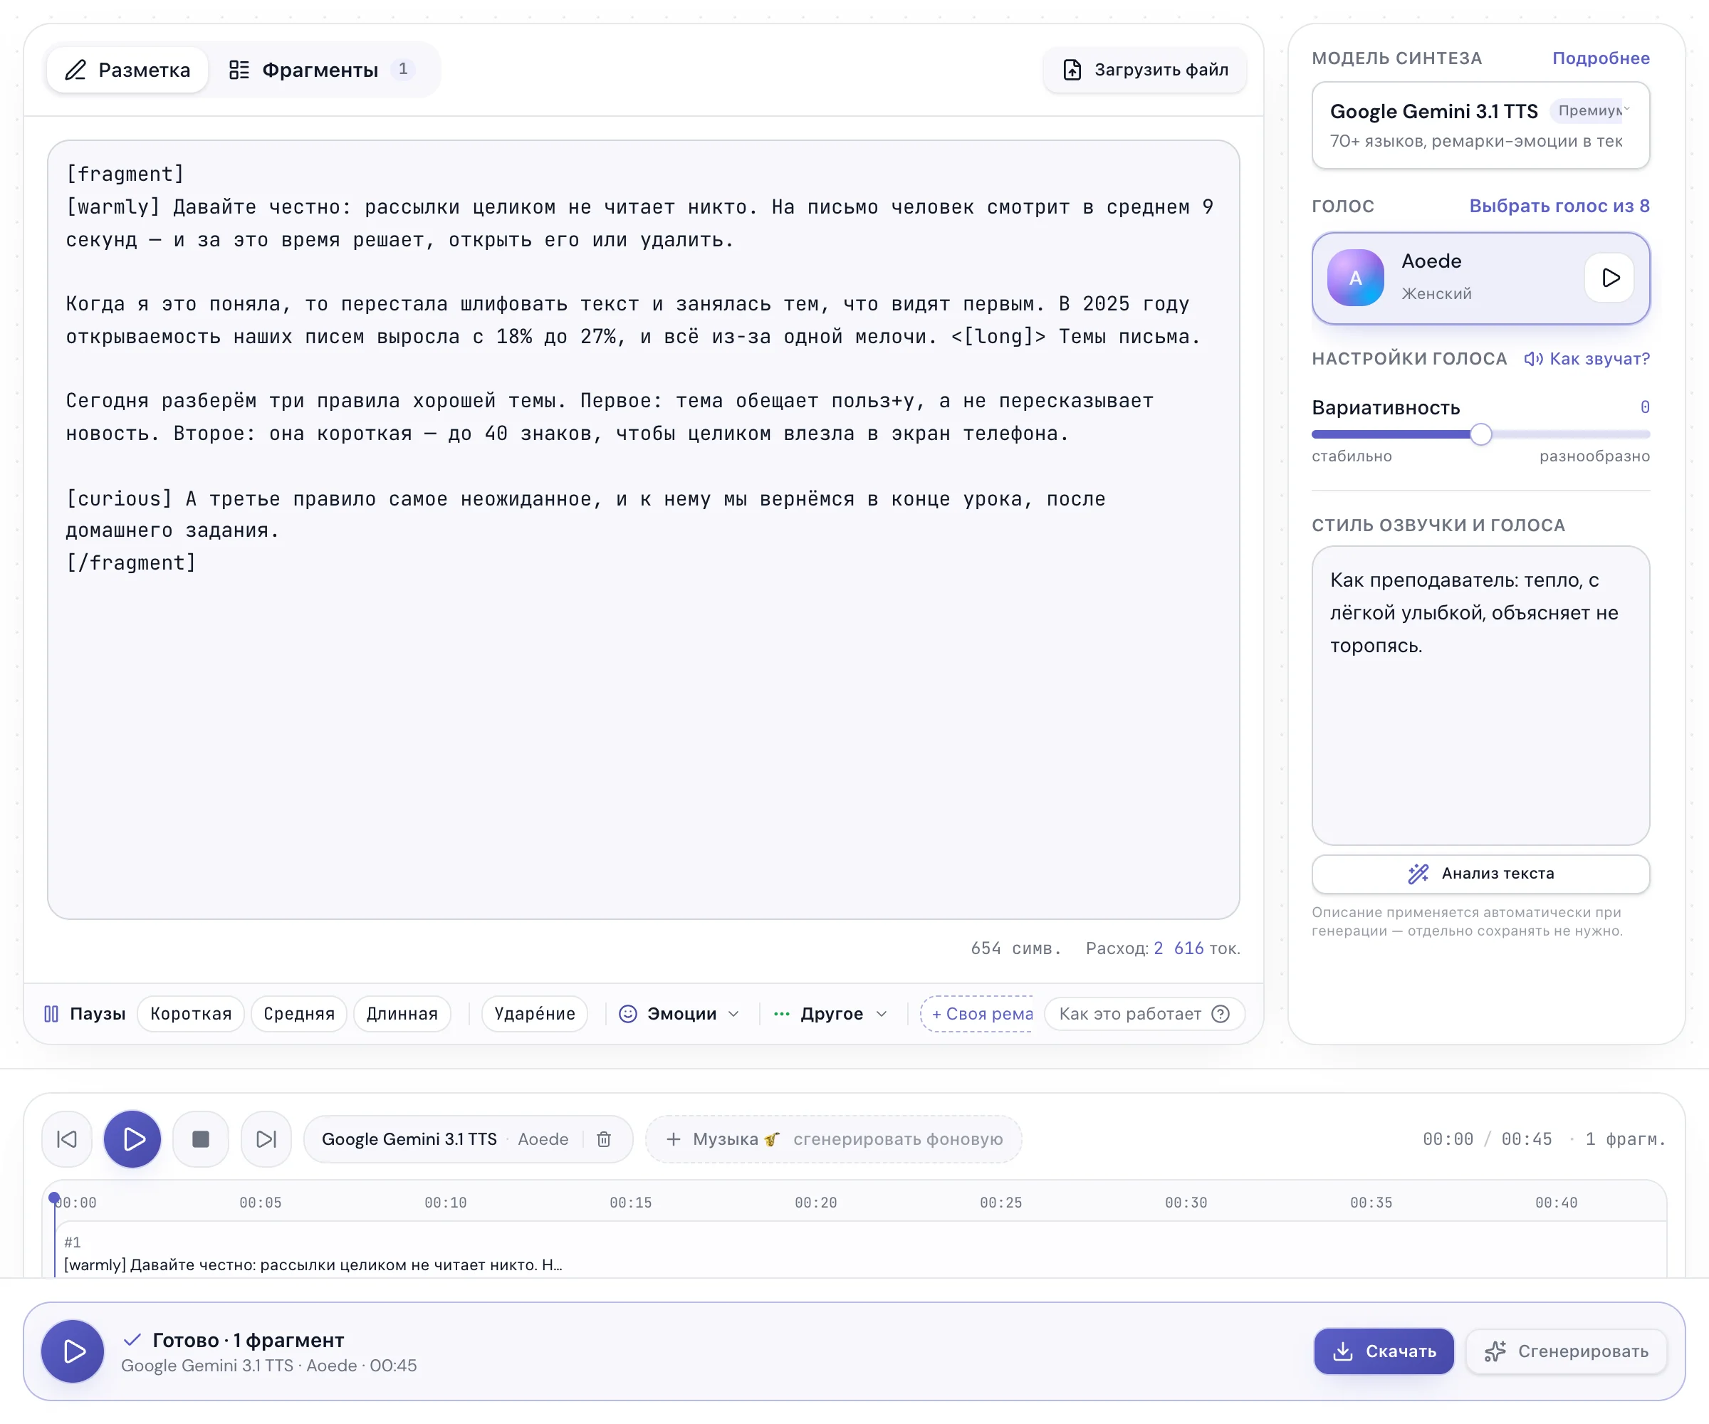The width and height of the screenshot is (1709, 1424).
Task: Add Музыка background track
Action: (833, 1139)
